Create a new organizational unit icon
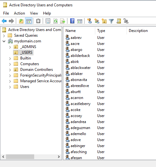This screenshot has width=156, height=167. (104, 21)
